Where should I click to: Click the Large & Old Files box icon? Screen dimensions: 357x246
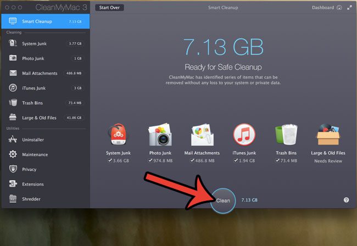328,135
